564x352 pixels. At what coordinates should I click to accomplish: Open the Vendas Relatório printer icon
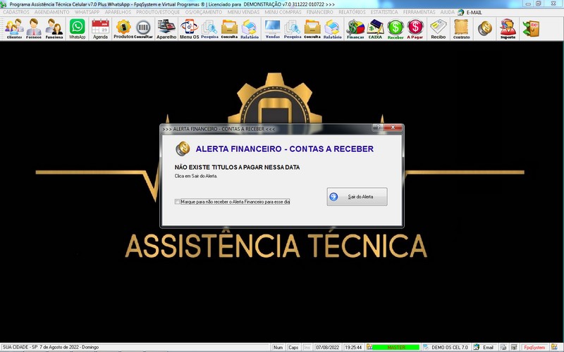[x=332, y=29]
